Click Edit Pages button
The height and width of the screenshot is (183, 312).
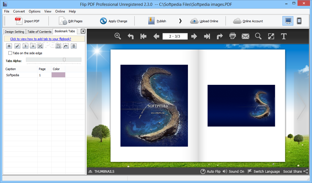71,21
